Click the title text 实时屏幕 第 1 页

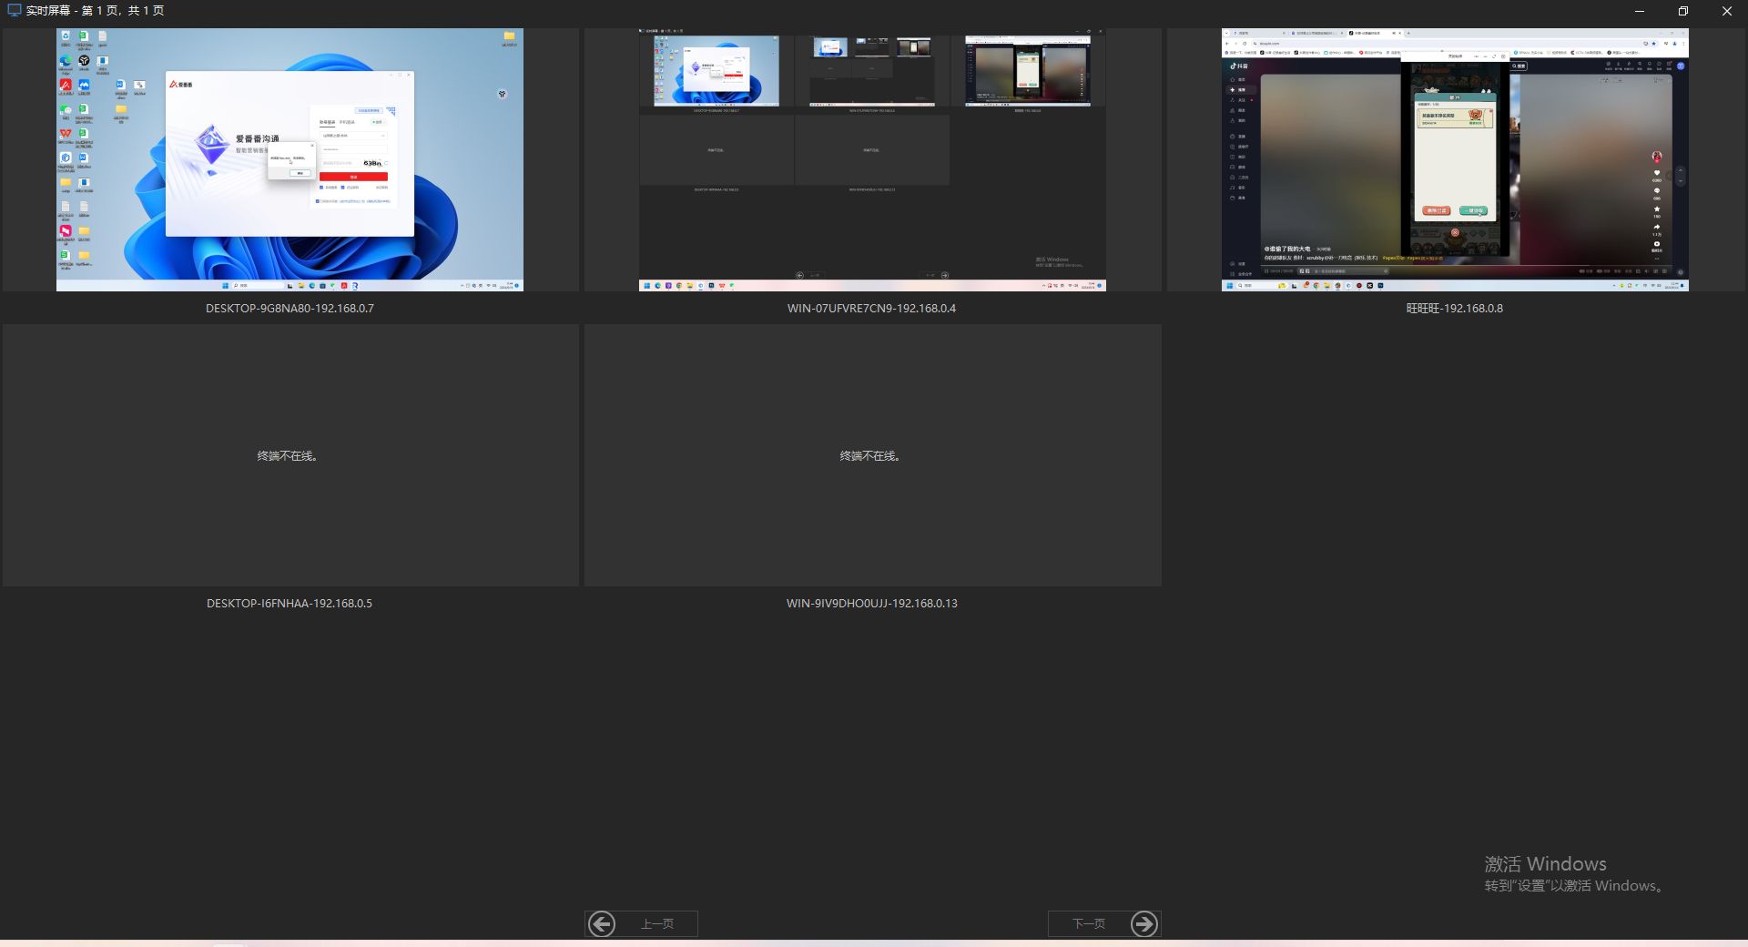pyautogui.click(x=95, y=11)
